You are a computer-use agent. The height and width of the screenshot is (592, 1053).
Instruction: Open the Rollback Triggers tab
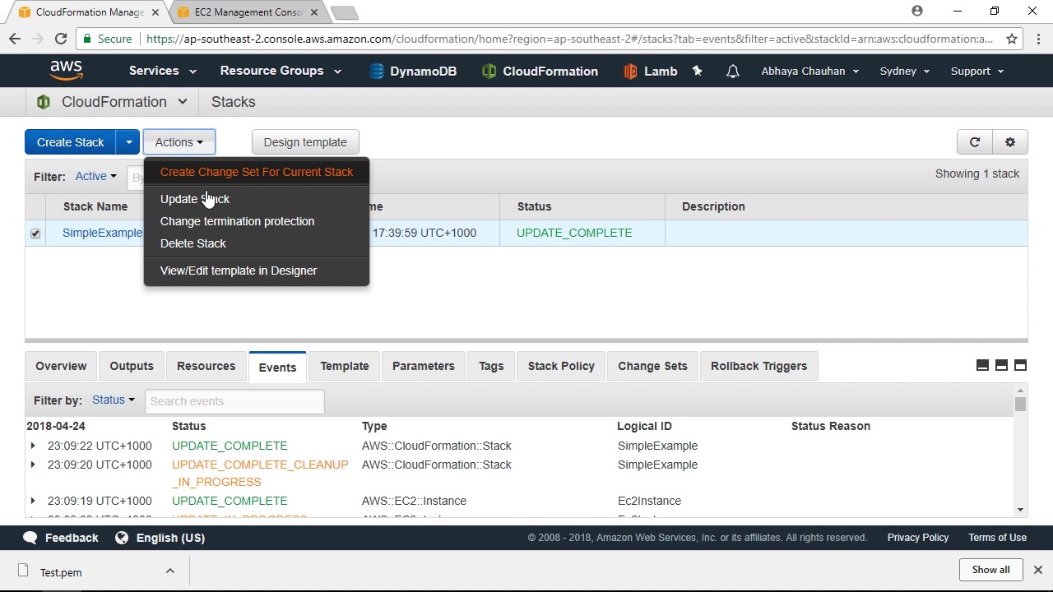758,366
